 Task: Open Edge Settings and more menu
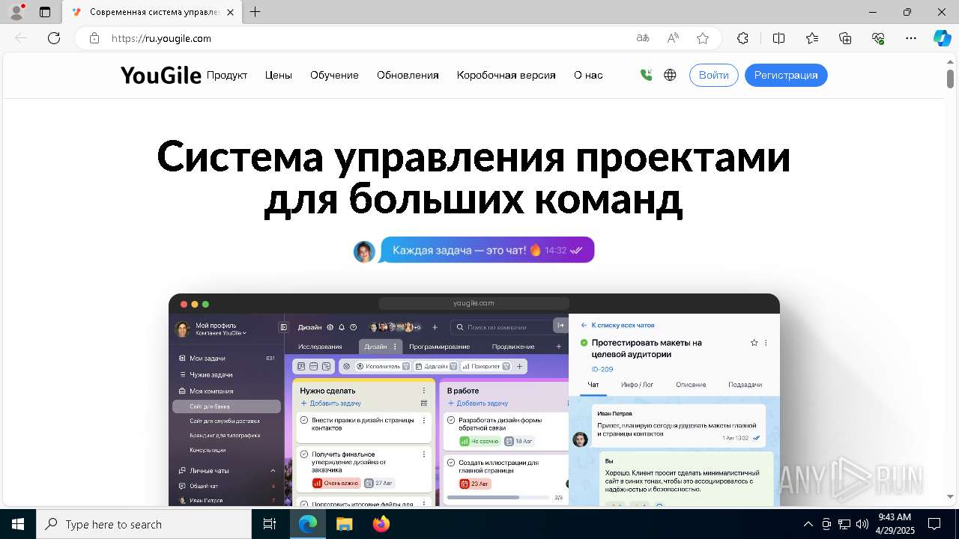pyautogui.click(x=911, y=38)
